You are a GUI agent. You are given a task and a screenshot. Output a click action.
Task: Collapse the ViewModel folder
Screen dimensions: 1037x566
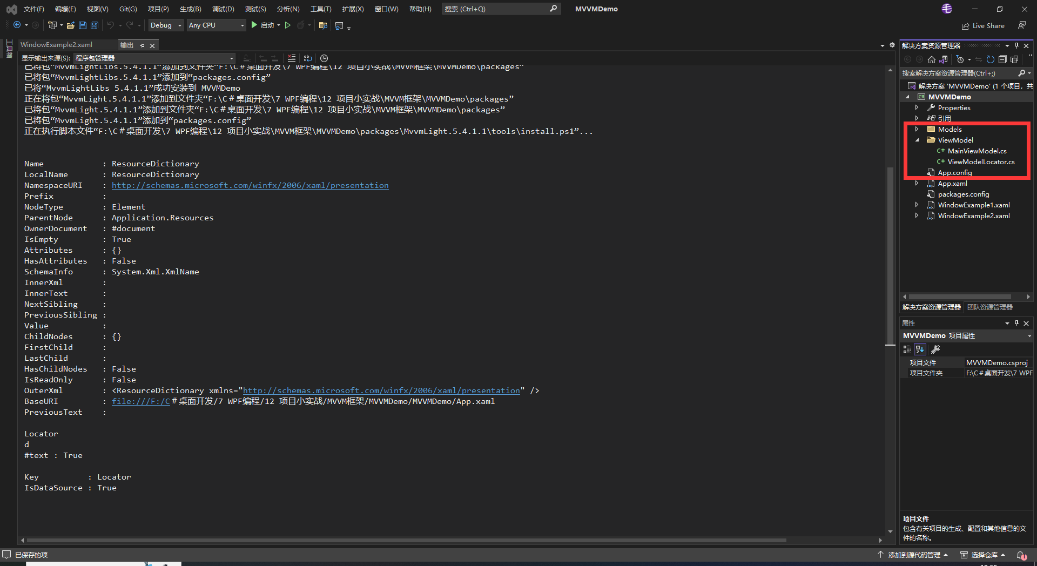coord(917,140)
